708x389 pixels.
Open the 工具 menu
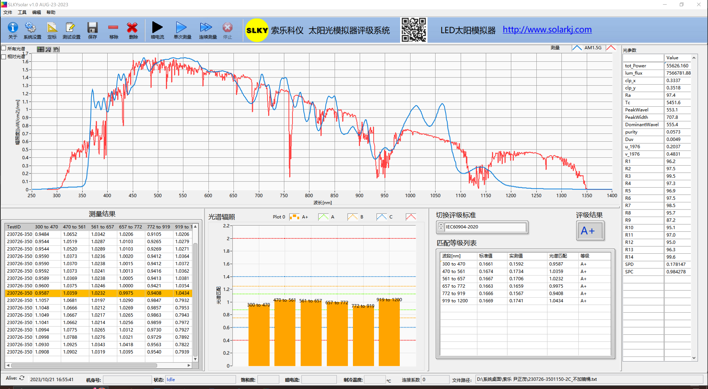tap(22, 12)
